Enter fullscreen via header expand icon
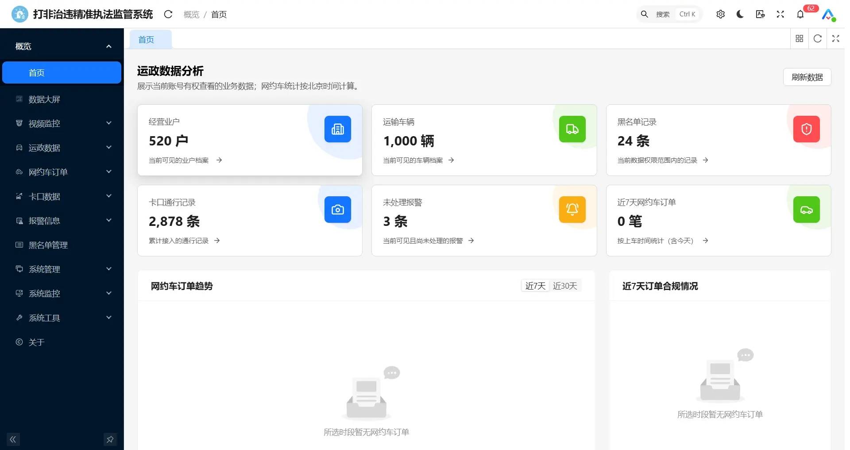Image resolution: width=850 pixels, height=450 pixels. coord(780,14)
